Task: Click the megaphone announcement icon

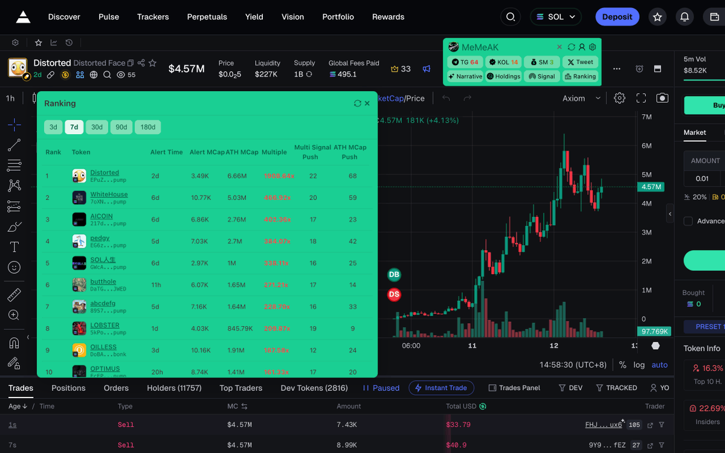Action: [x=427, y=69]
